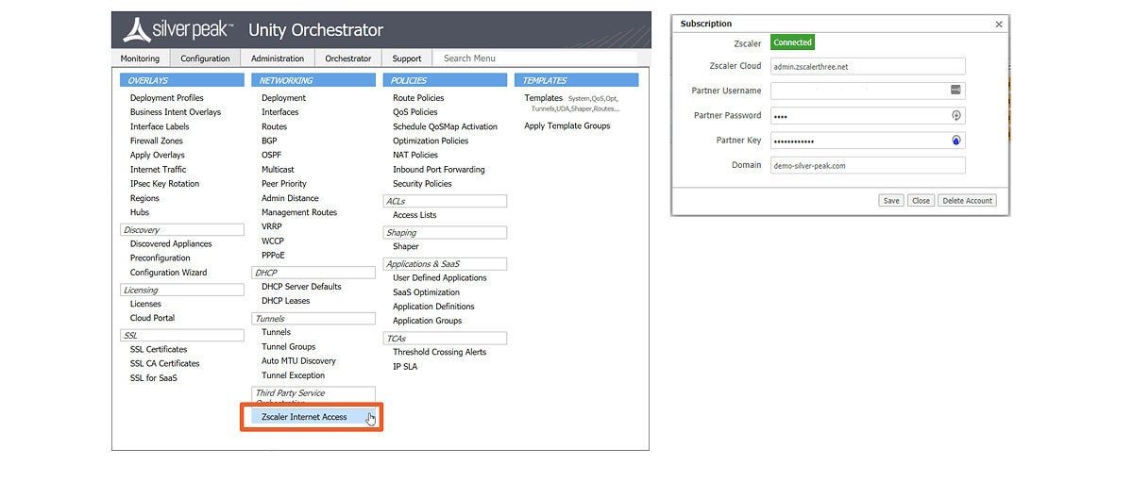Click Delete Account button
1133x482 pixels.
tap(968, 201)
